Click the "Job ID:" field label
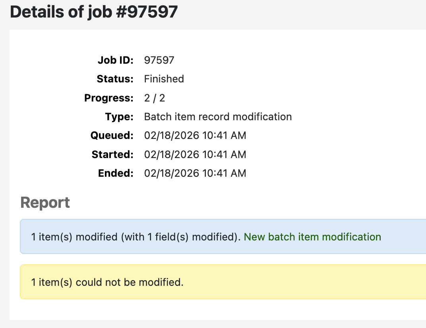Screen dimensions: 426x328 click(x=115, y=60)
